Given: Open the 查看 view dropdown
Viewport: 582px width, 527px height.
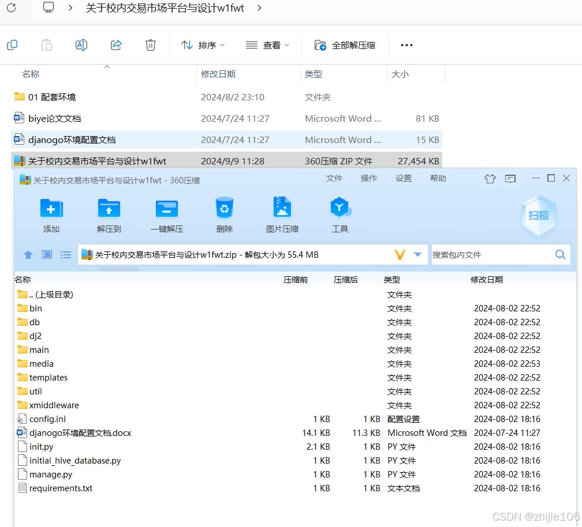Looking at the screenshot, I should point(267,45).
